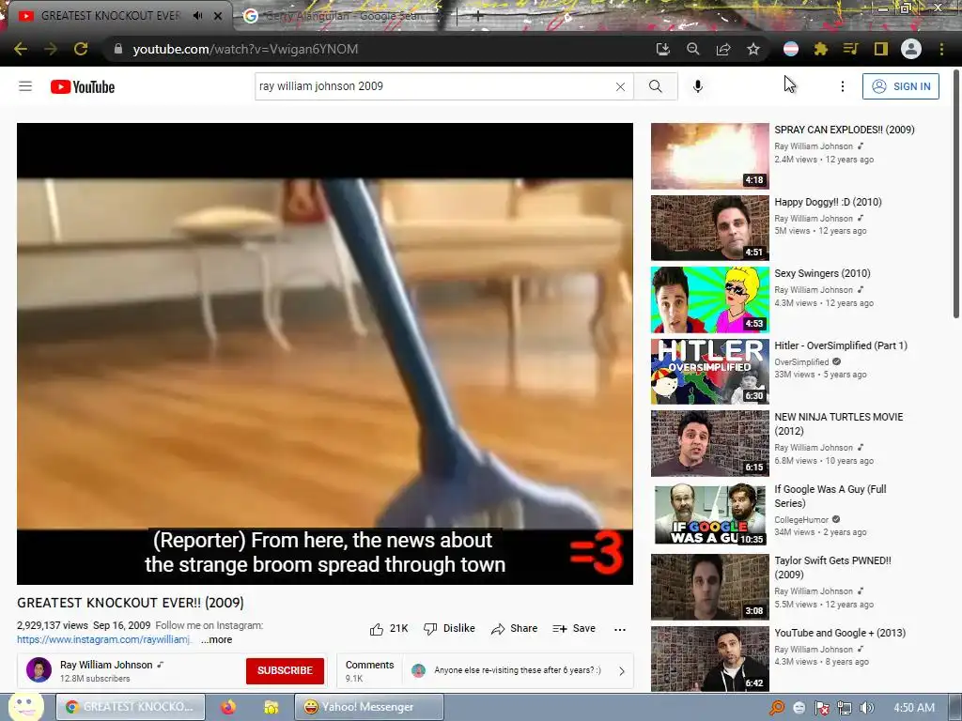Open the Share option under the video
Image resolution: width=962 pixels, height=721 pixels.
514,628
